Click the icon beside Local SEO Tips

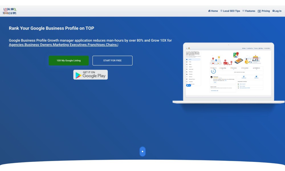tap(221, 11)
